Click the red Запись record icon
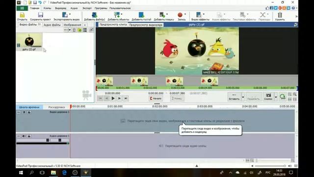 pyautogui.click(x=180, y=15)
